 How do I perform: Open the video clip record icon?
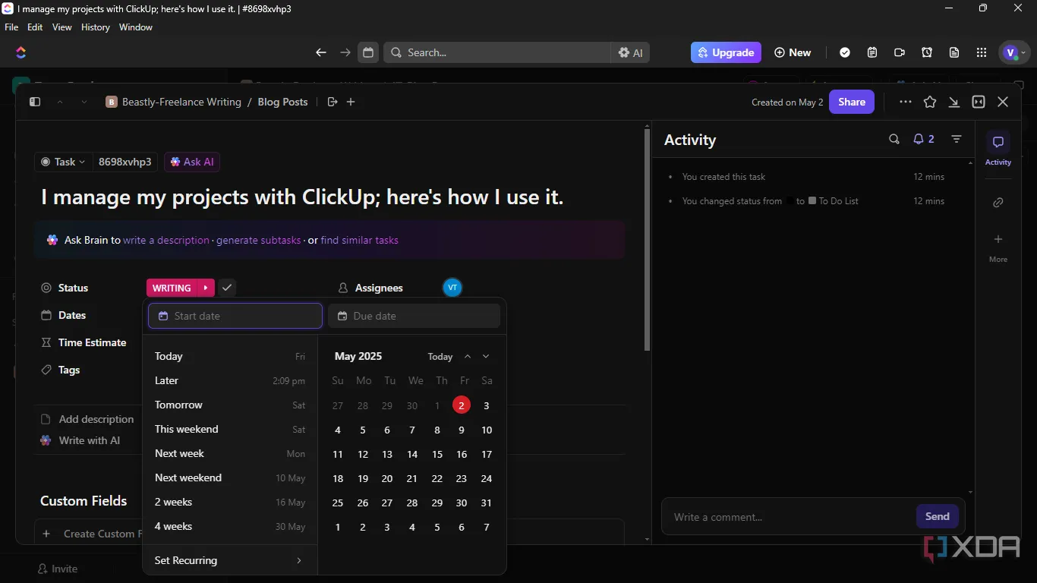[x=900, y=52]
